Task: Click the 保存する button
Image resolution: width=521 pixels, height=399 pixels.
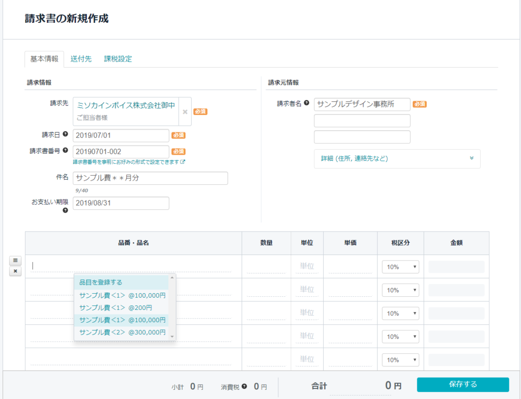Action: [463, 384]
